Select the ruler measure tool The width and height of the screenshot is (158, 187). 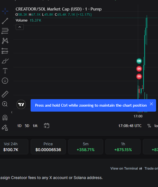[5, 94]
